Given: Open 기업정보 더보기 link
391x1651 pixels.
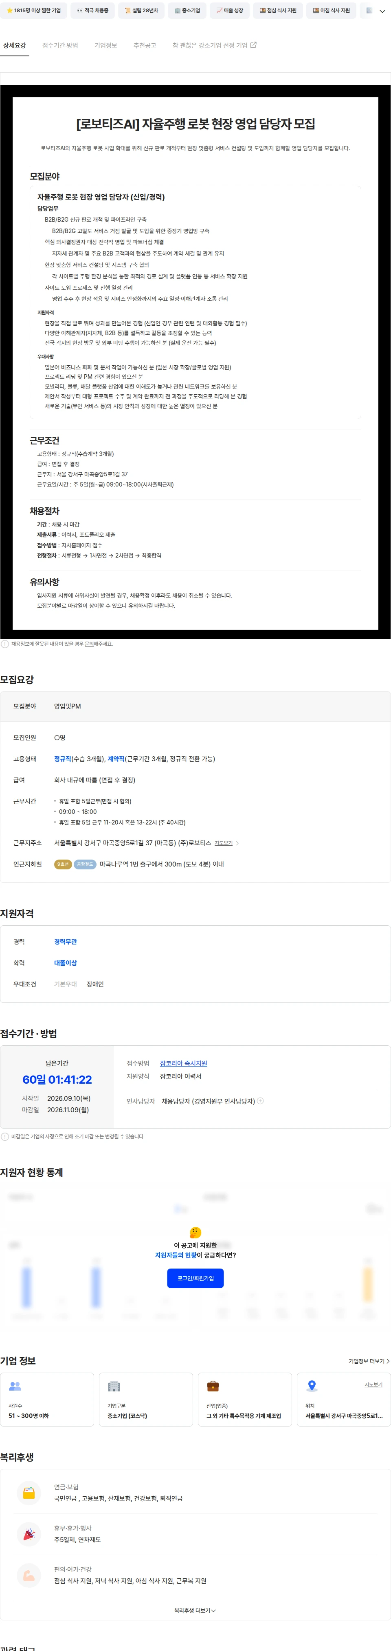Looking at the screenshot, I should point(369,1361).
